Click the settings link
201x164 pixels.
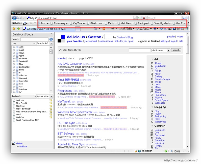tap(165, 41)
